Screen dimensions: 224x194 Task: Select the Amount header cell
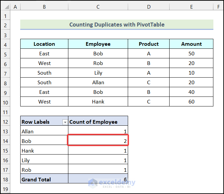click(191, 44)
